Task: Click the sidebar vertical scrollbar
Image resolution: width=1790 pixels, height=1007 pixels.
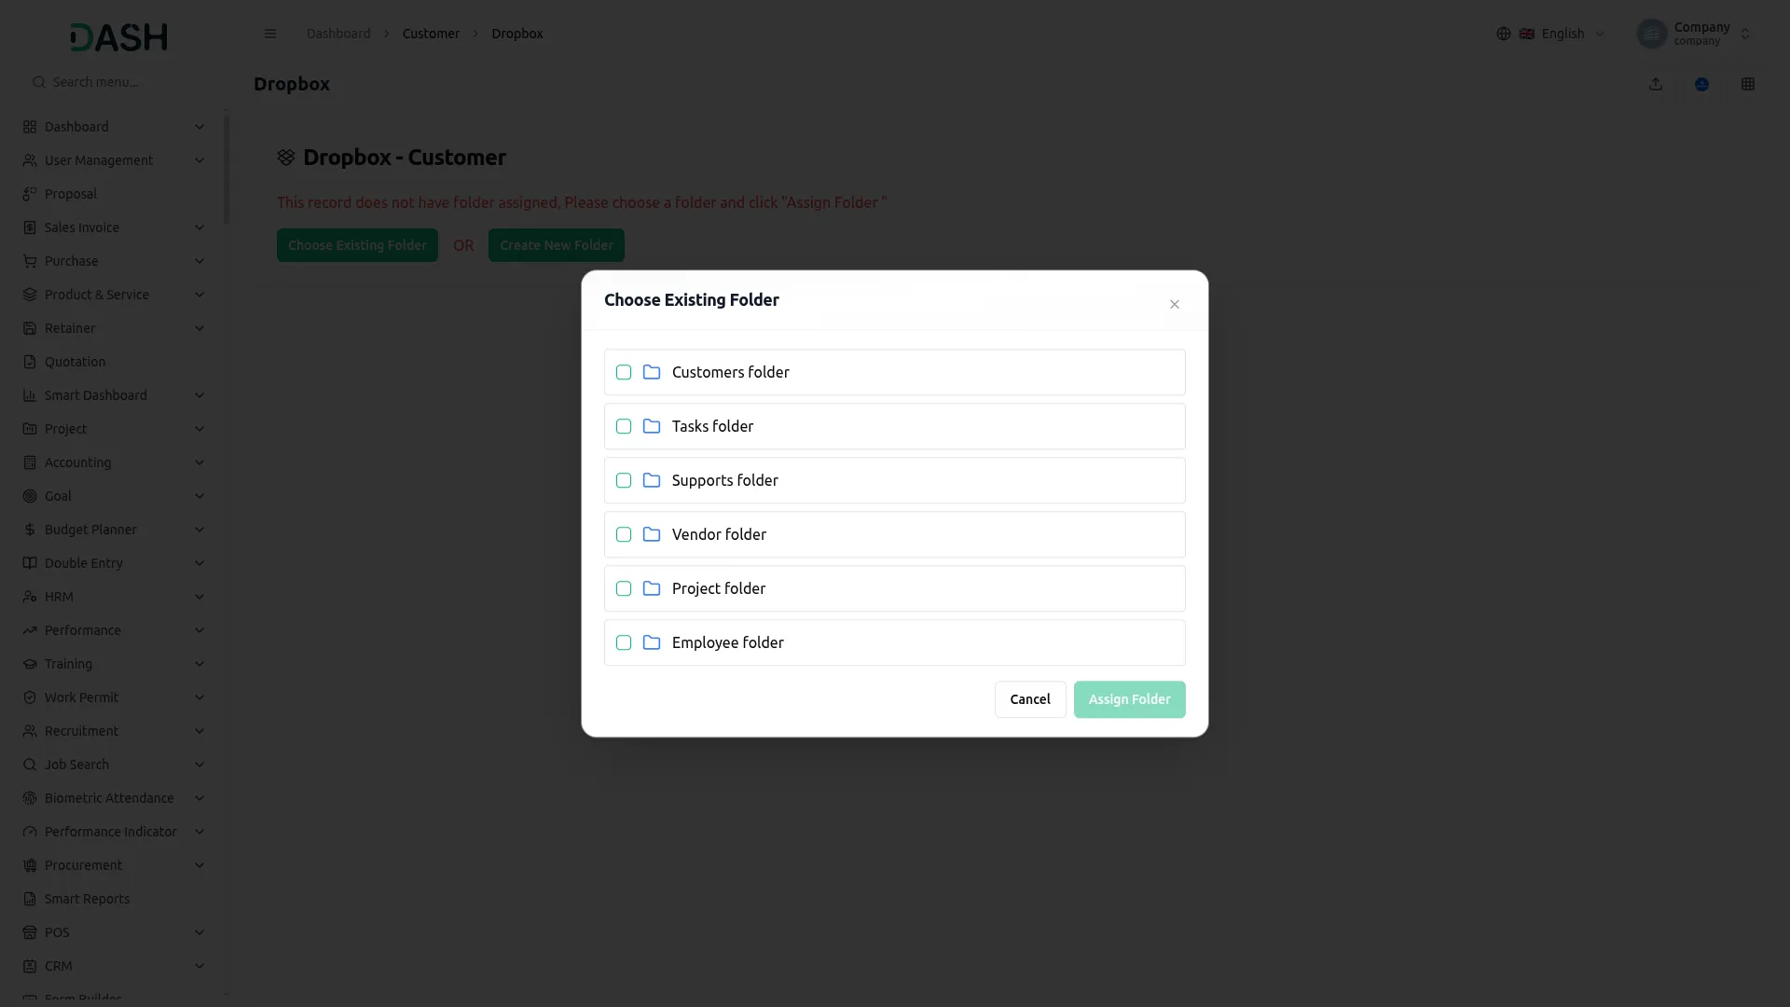Action: point(227,168)
